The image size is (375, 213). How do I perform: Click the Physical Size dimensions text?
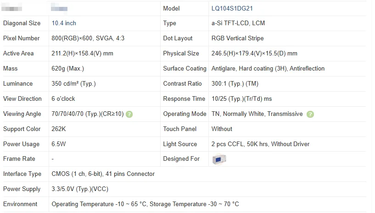tap(254, 53)
